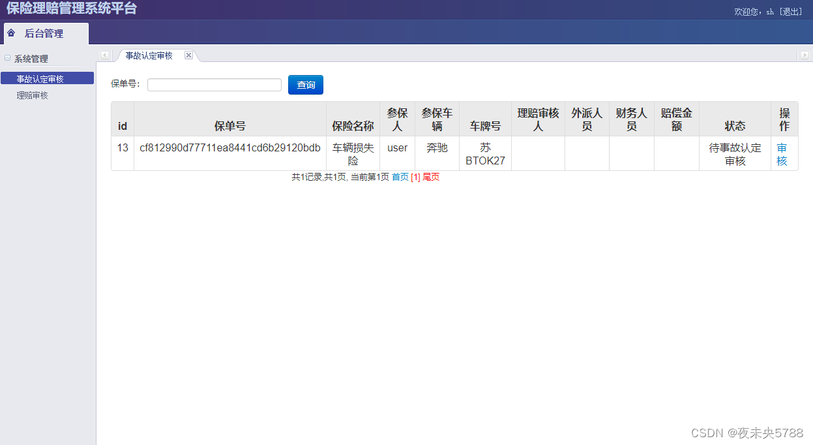
Task: Click the plate number 苏BTOK27
Action: [x=485, y=155]
